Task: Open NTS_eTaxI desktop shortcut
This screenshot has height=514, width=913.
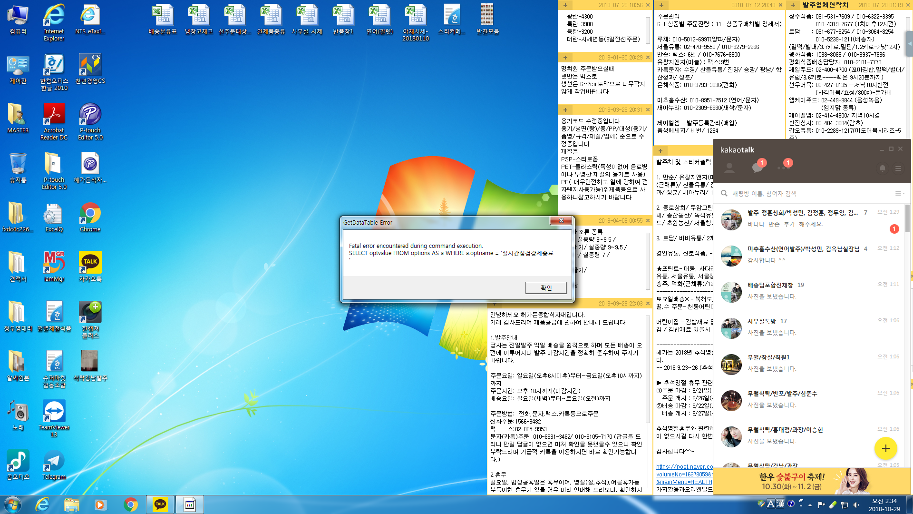Action: [90, 20]
